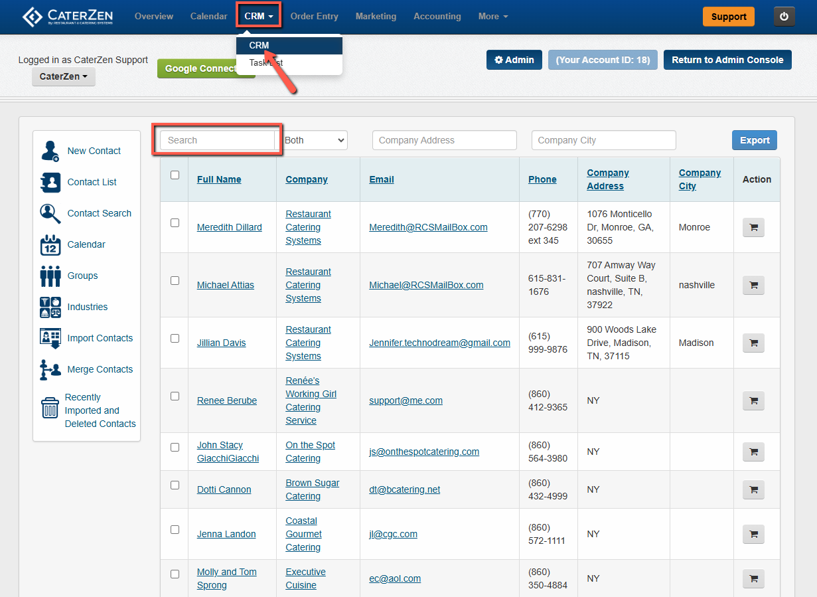
Task: Click cart icon for Molly and Tom Sprong
Action: [x=753, y=578]
